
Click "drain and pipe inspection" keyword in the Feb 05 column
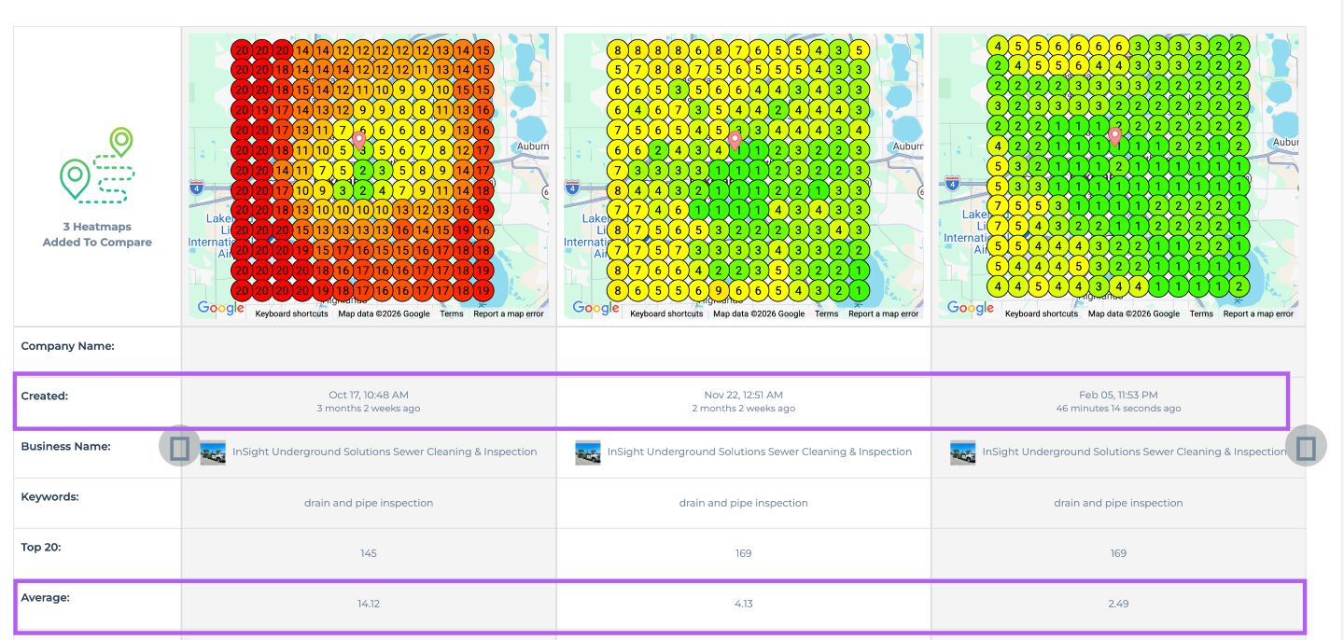pyautogui.click(x=1118, y=503)
